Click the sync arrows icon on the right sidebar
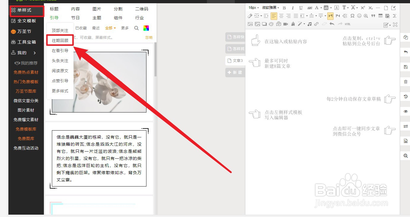Viewport: 410px width, 217px height. [x=406, y=126]
